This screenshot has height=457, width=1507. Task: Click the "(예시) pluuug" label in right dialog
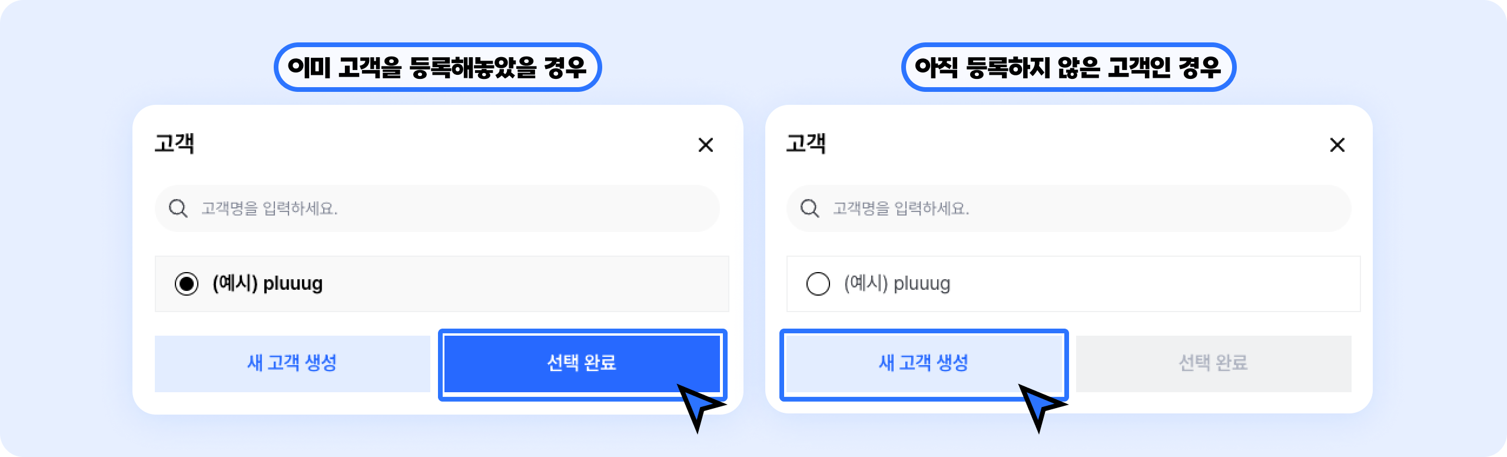click(897, 284)
